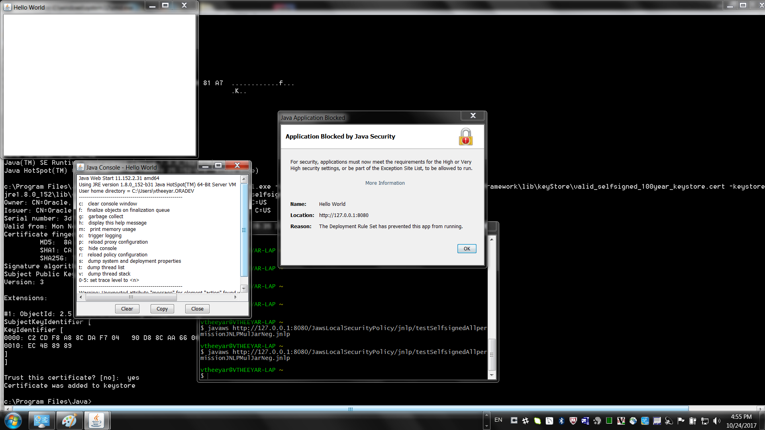This screenshot has width=765, height=430.
Task: Click the Slack hash tray icon
Action: coord(526,421)
